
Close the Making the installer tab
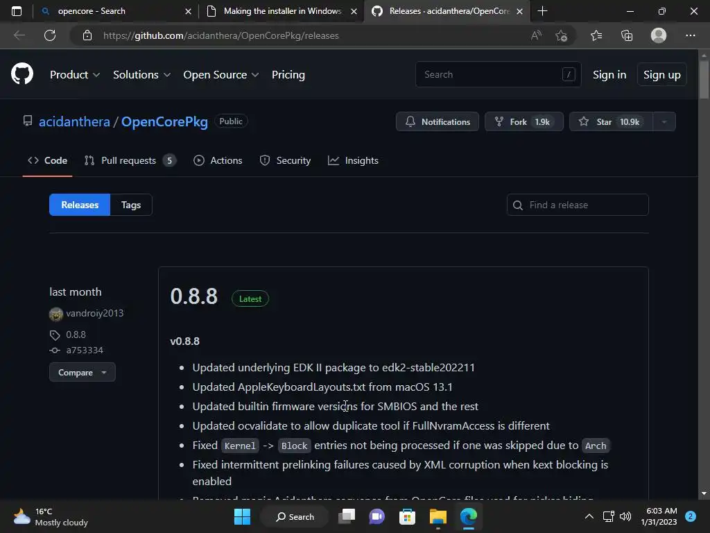coord(354,11)
